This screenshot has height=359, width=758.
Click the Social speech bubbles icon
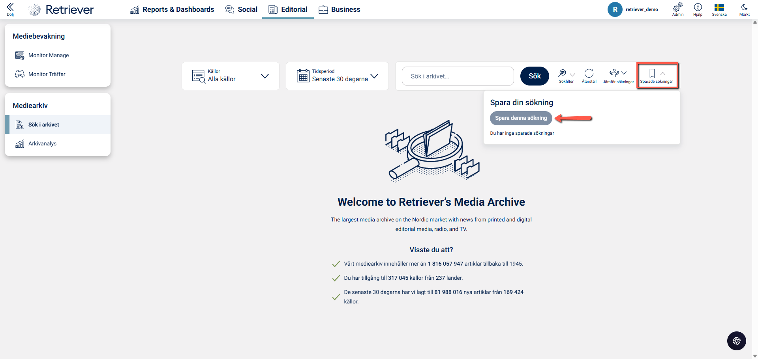[230, 9]
